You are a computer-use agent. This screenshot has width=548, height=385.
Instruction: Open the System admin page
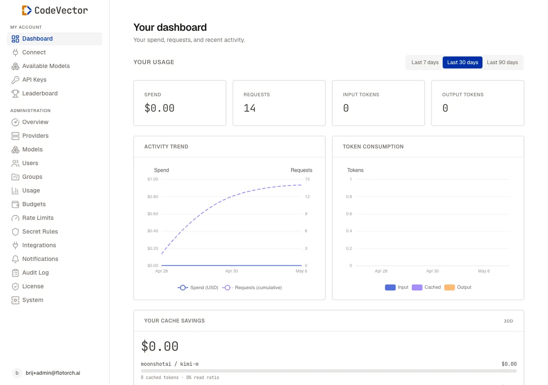click(54, 300)
